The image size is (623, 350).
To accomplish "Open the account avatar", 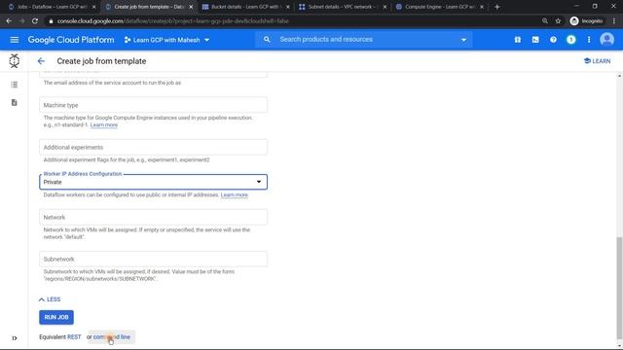I will [x=606, y=39].
